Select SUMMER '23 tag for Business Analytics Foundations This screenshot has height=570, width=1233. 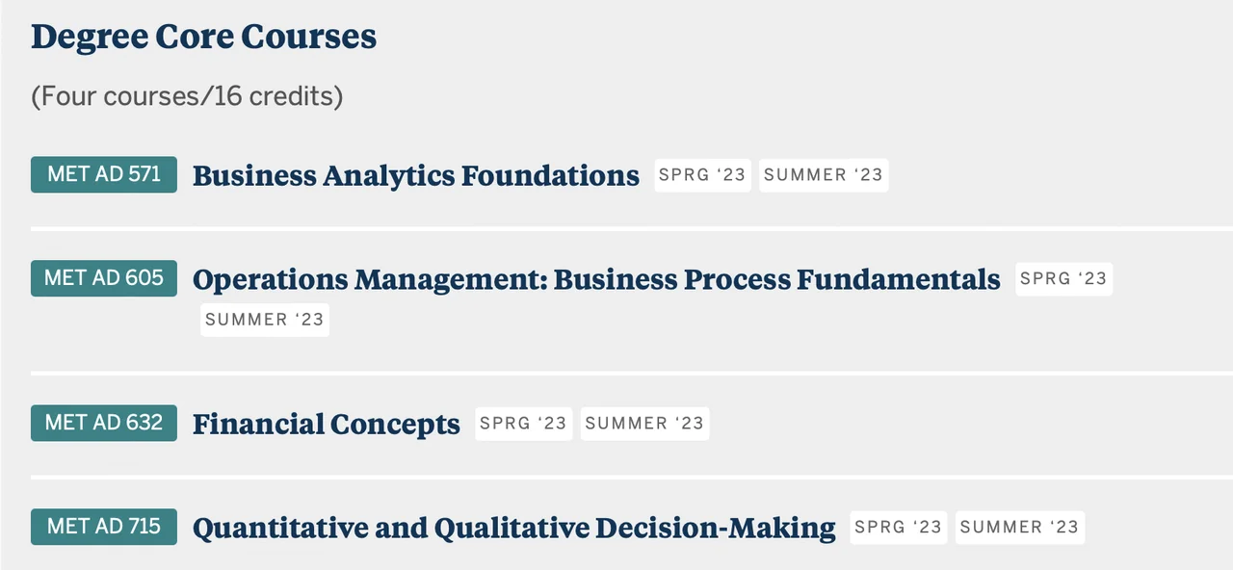pos(823,175)
